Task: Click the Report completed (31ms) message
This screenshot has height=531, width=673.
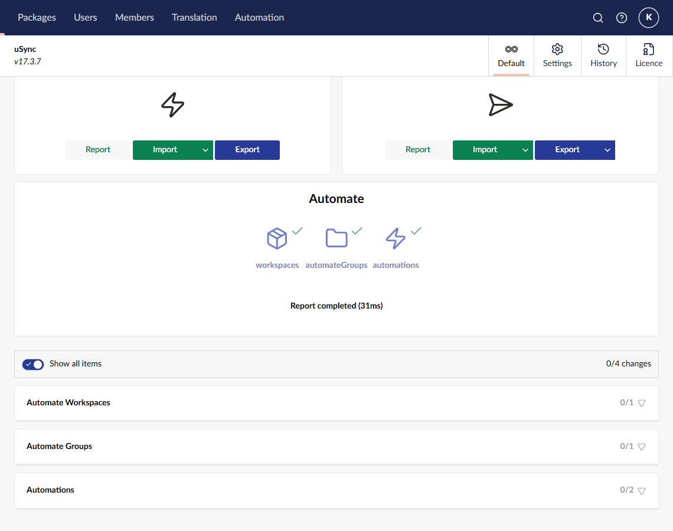Action: pos(336,306)
